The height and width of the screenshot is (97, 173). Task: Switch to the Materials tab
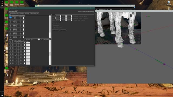(x=13, y=11)
